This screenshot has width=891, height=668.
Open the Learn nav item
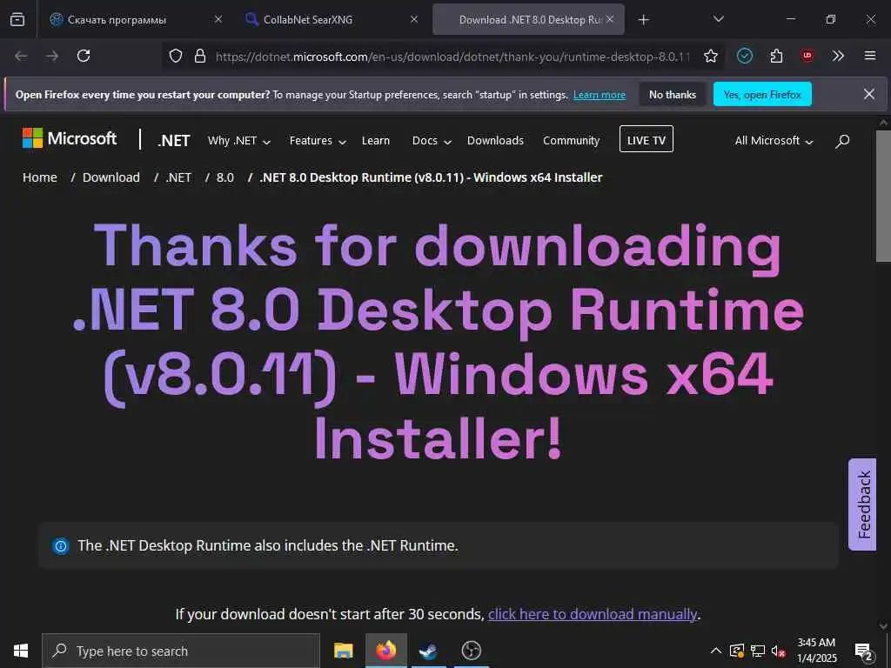tap(376, 141)
